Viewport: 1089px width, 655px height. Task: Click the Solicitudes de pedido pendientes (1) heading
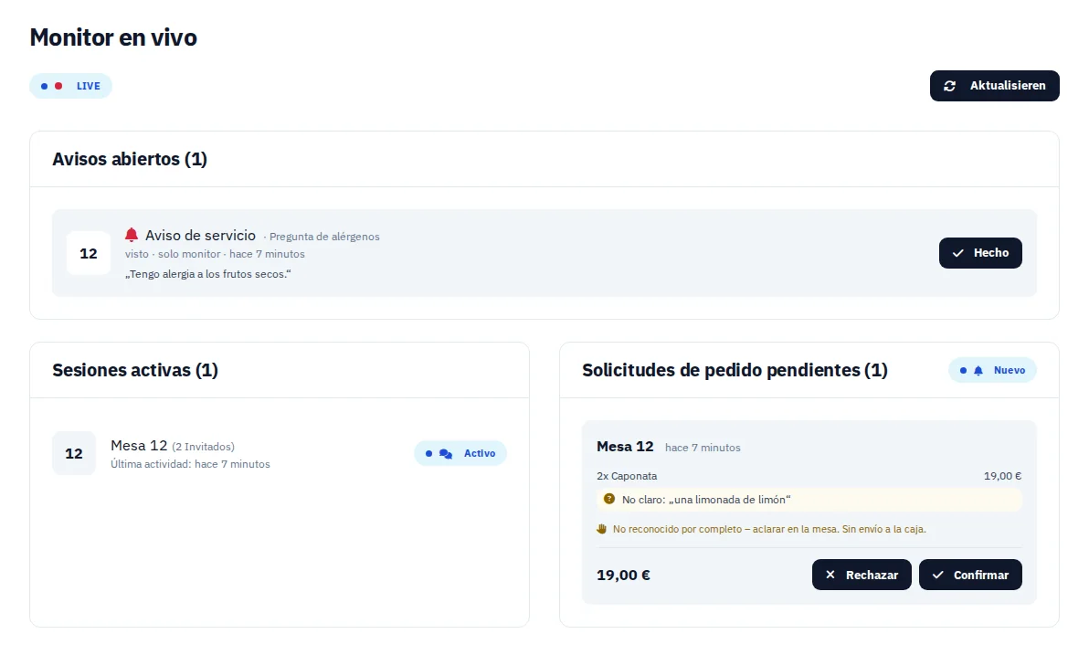[735, 370]
